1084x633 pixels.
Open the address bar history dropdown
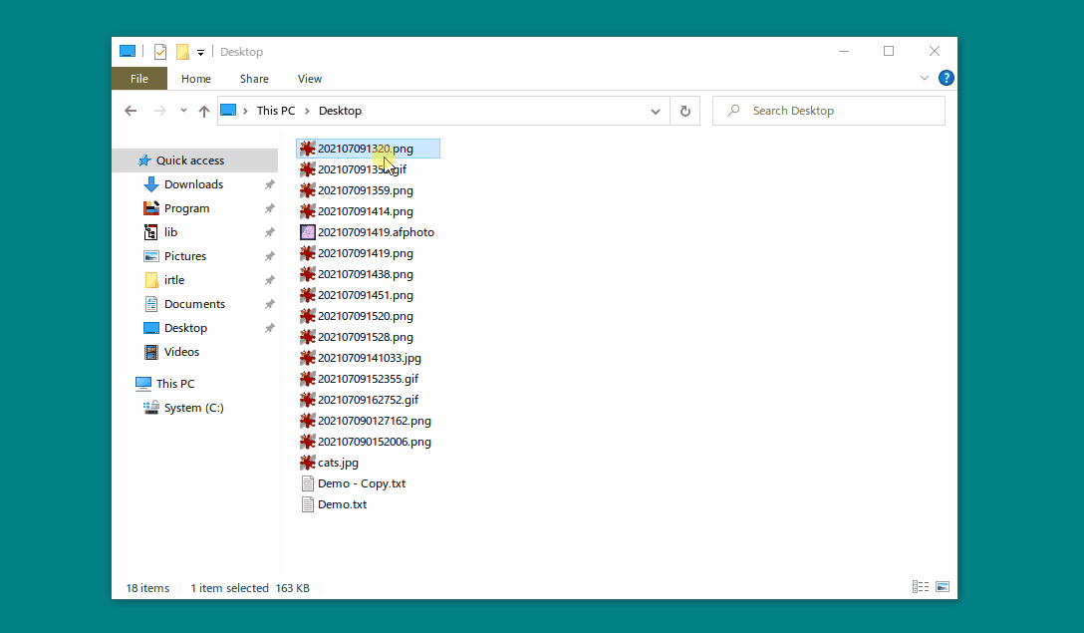tap(656, 111)
